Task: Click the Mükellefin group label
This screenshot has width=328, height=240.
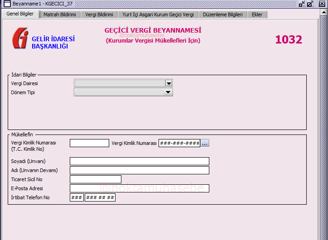Action: click(22, 134)
